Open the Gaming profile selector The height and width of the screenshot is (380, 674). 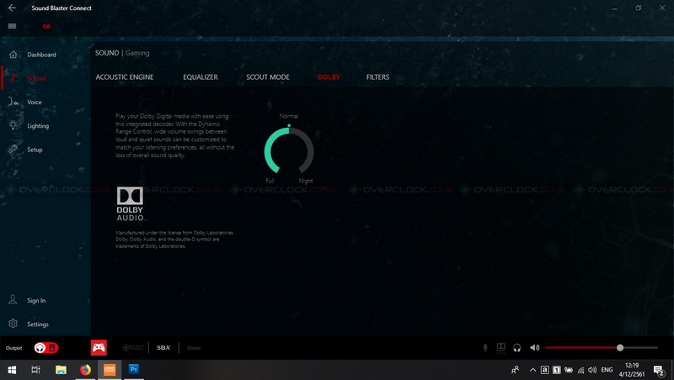pos(137,53)
